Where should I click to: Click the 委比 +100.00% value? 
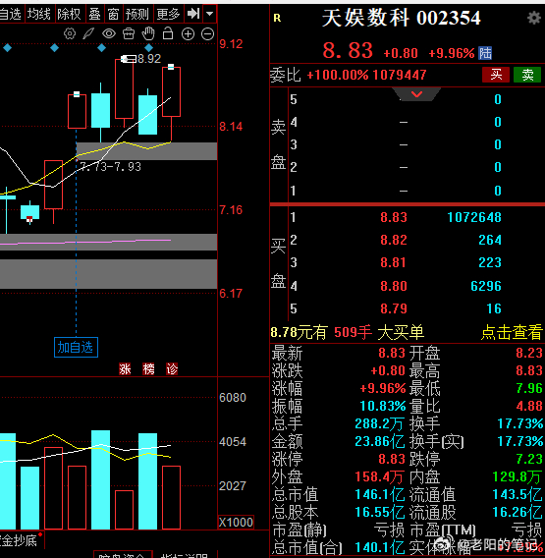click(337, 75)
